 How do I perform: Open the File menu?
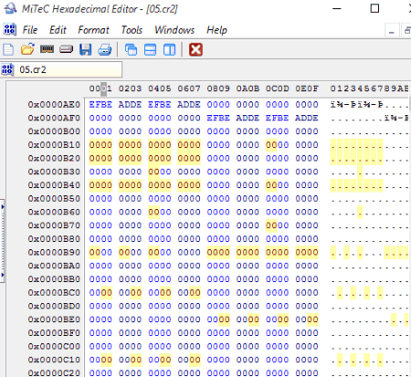pos(30,30)
